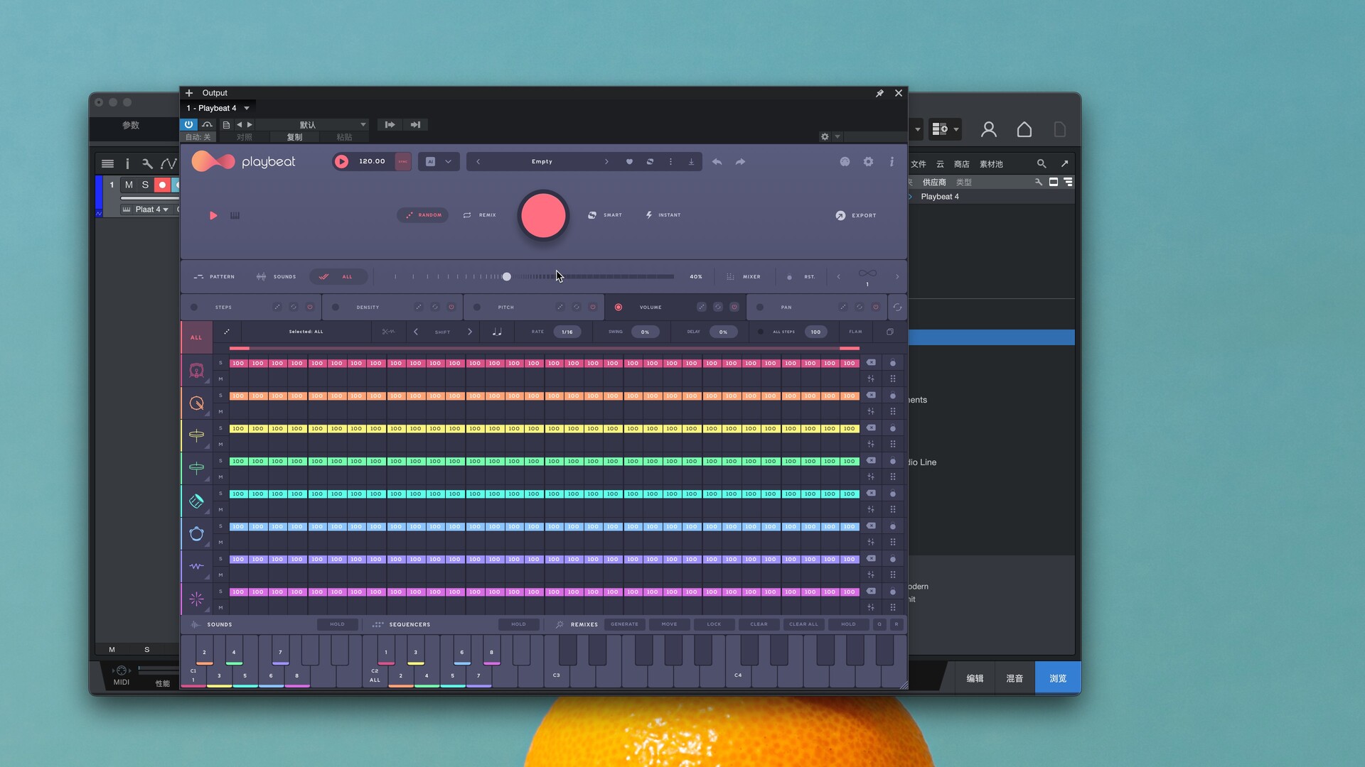The height and width of the screenshot is (767, 1365).
Task: Toggle HOLD for the Sounds keyboard section
Action: [337, 624]
